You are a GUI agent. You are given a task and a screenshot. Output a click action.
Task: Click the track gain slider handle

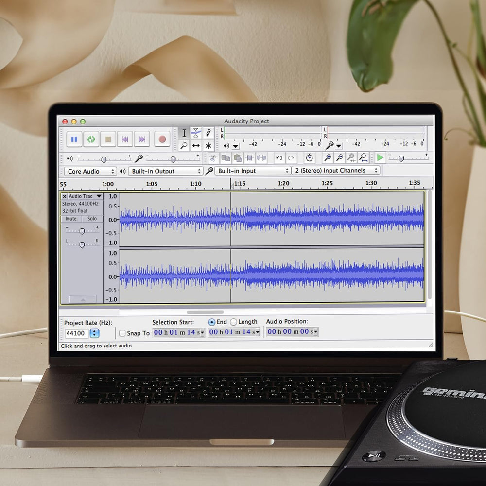pos(82,231)
